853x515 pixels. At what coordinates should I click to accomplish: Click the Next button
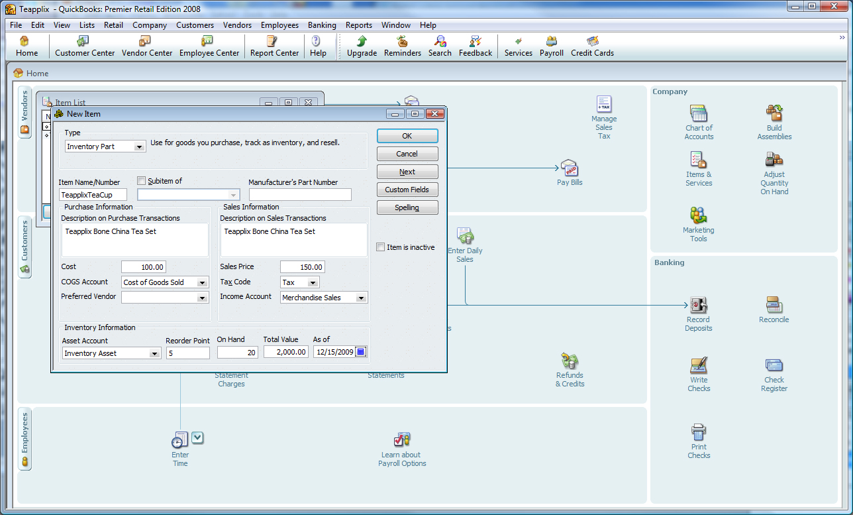pyautogui.click(x=407, y=172)
